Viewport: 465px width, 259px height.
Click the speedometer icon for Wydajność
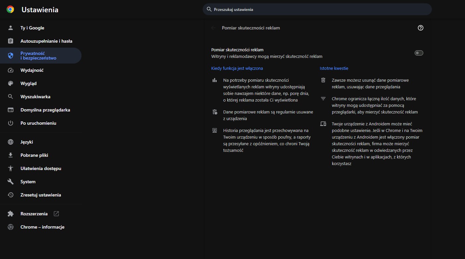(11, 70)
